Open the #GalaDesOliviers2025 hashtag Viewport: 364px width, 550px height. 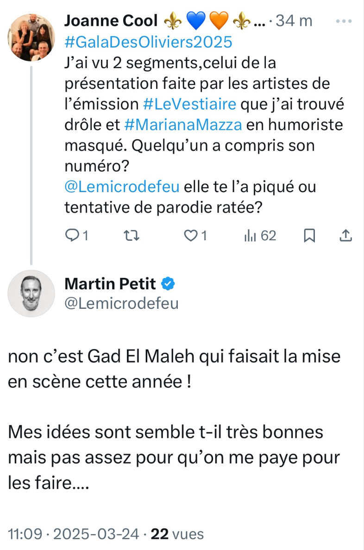pyautogui.click(x=148, y=42)
